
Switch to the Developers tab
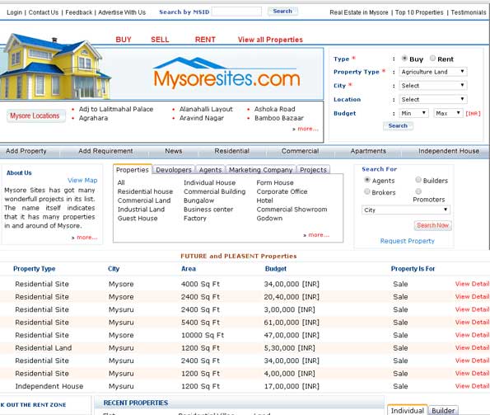(x=174, y=170)
